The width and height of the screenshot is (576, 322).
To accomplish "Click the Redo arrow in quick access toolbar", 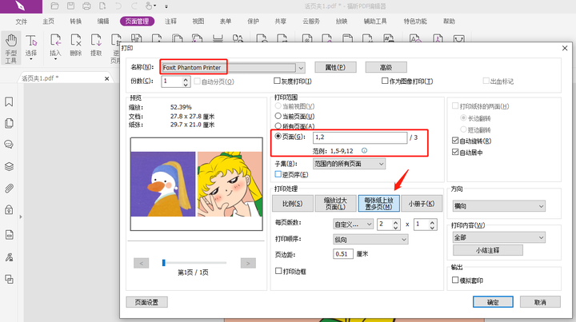I will pyautogui.click(x=134, y=6).
